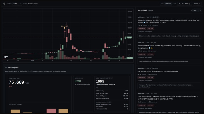Click the date field showing 01/27/2021
This screenshot has height=114, width=204.
coord(185,4)
